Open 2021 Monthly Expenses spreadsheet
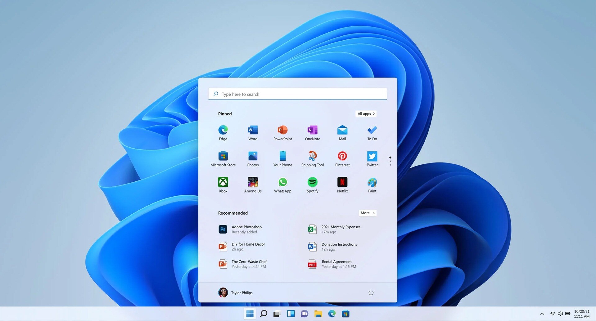This screenshot has width=596, height=321. 341,229
